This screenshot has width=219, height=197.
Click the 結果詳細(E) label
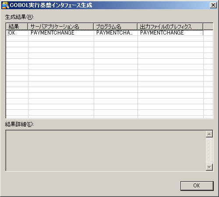19,124
